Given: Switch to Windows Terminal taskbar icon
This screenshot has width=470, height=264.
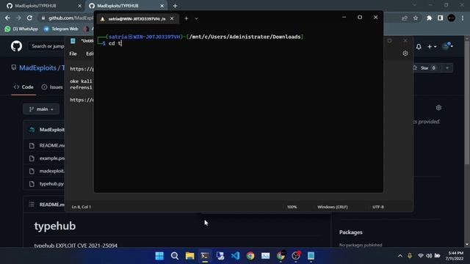Looking at the screenshot, I should (205, 256).
